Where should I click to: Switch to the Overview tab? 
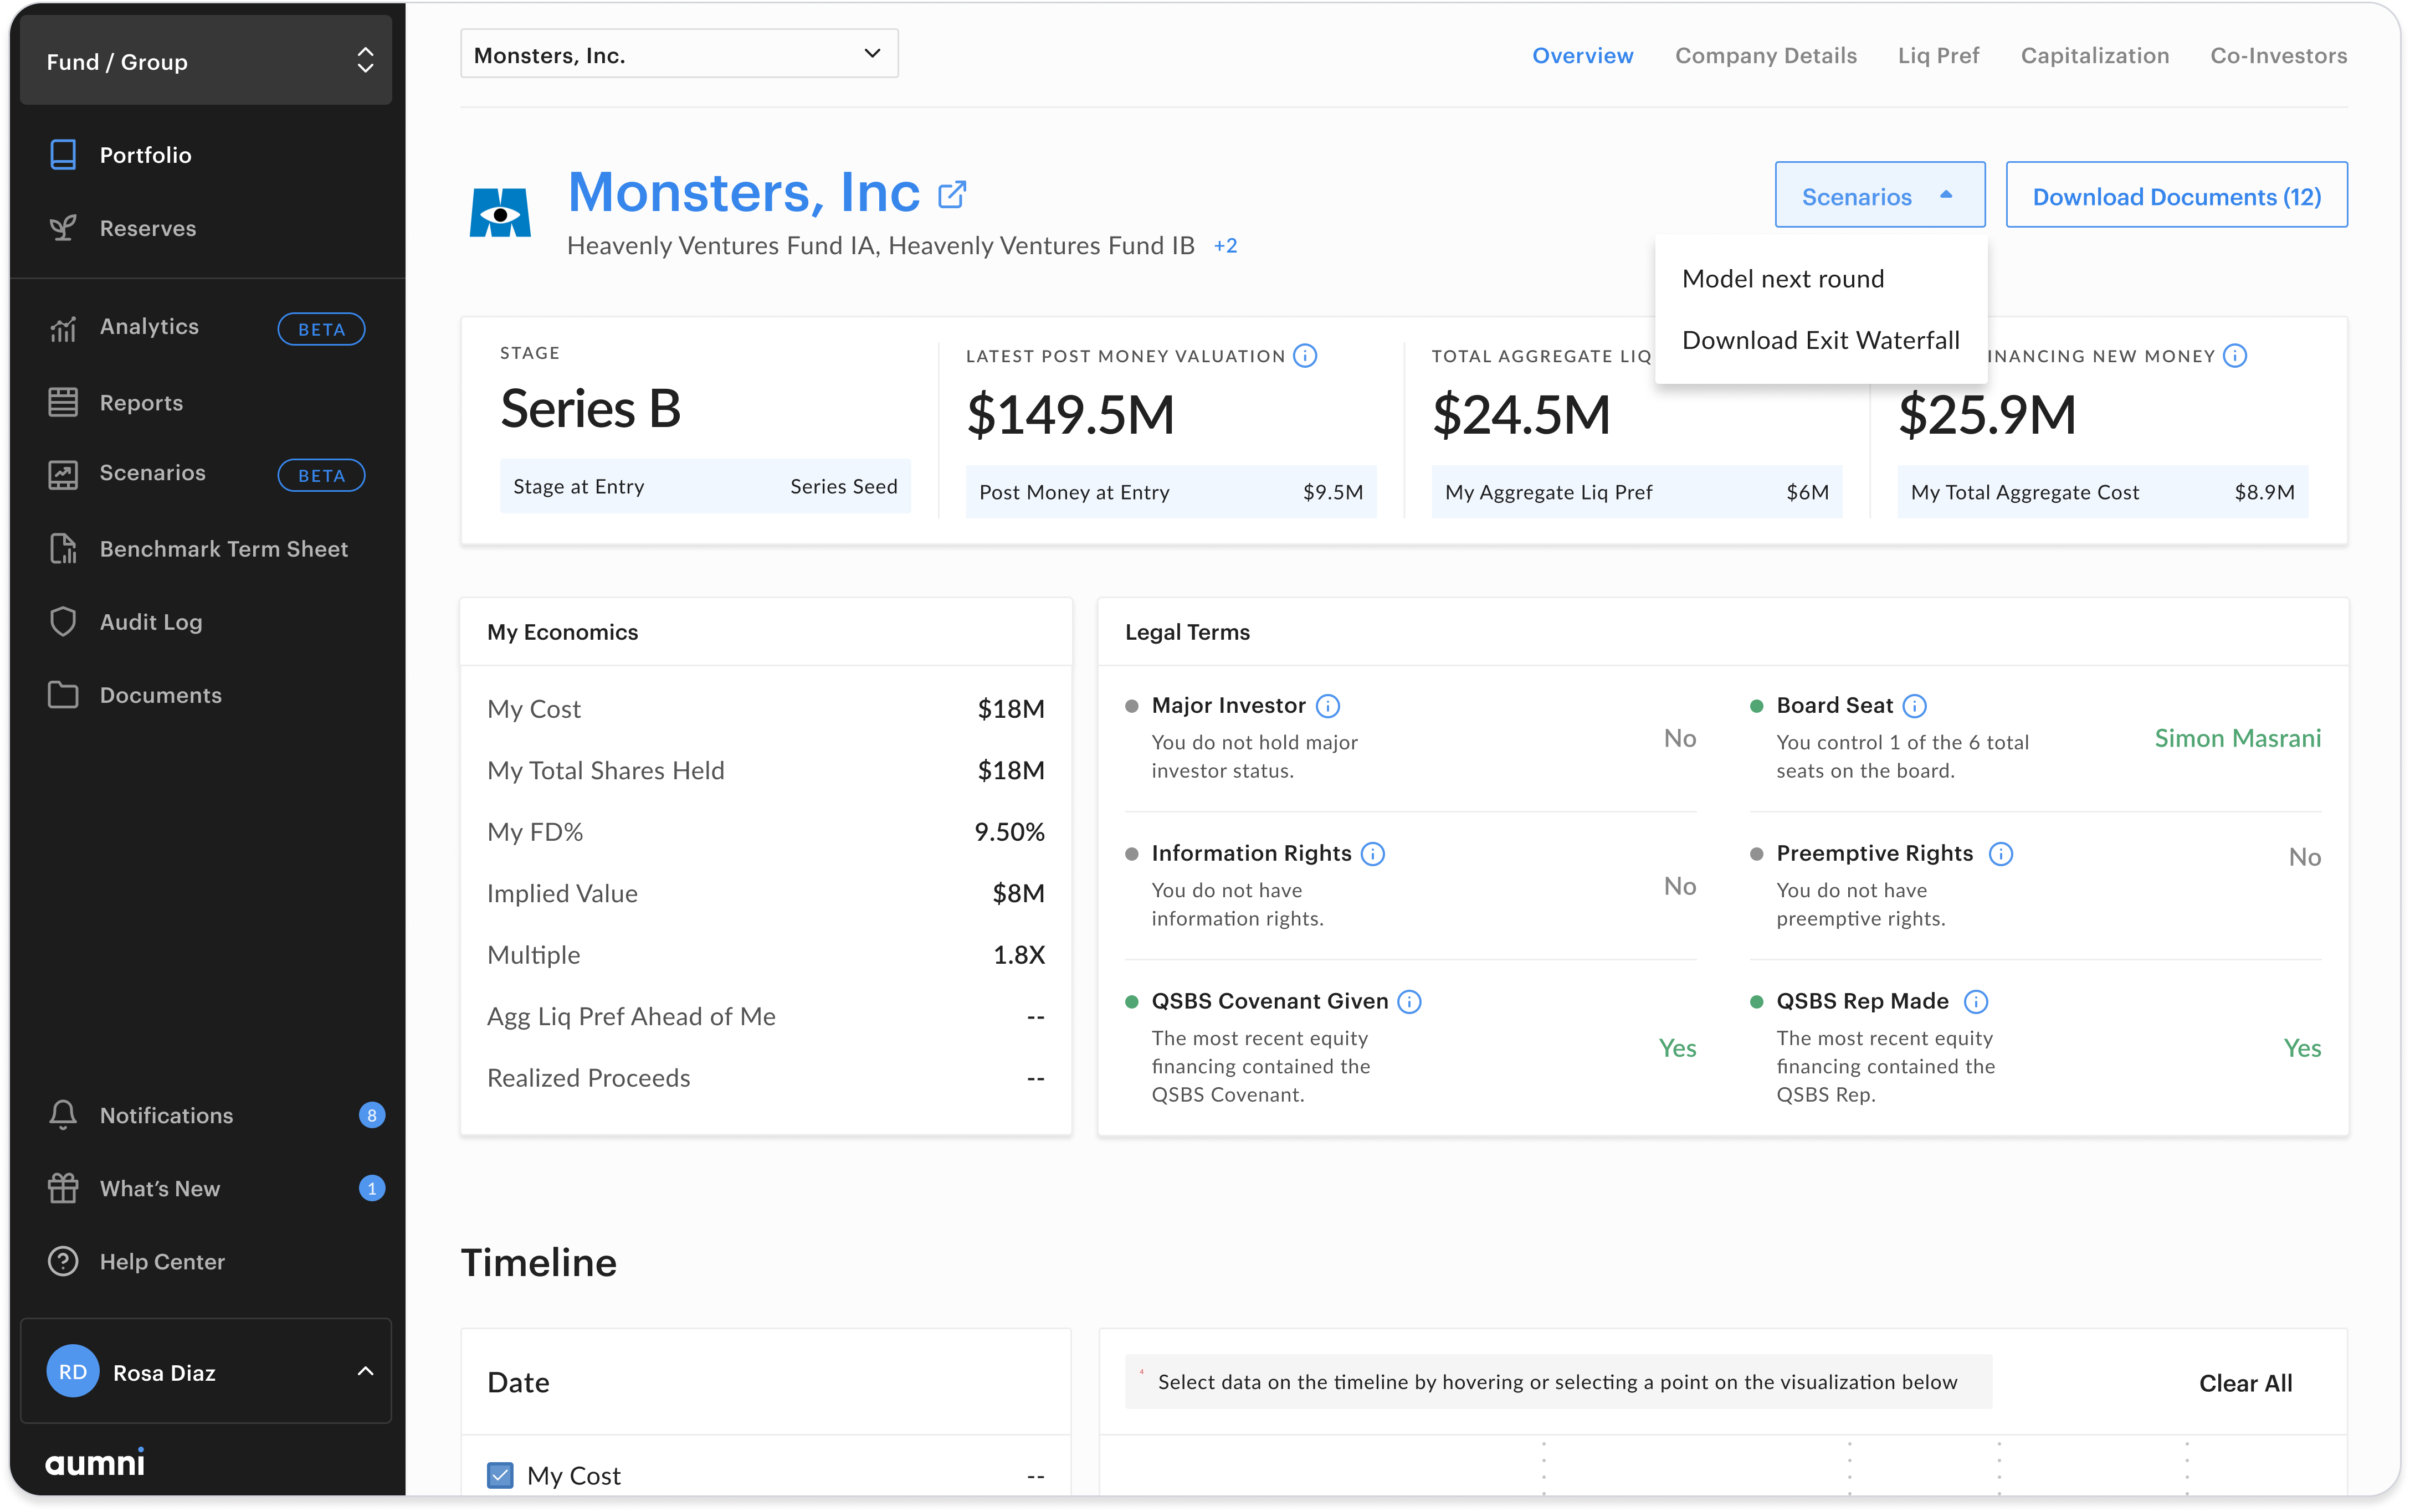(x=1582, y=56)
